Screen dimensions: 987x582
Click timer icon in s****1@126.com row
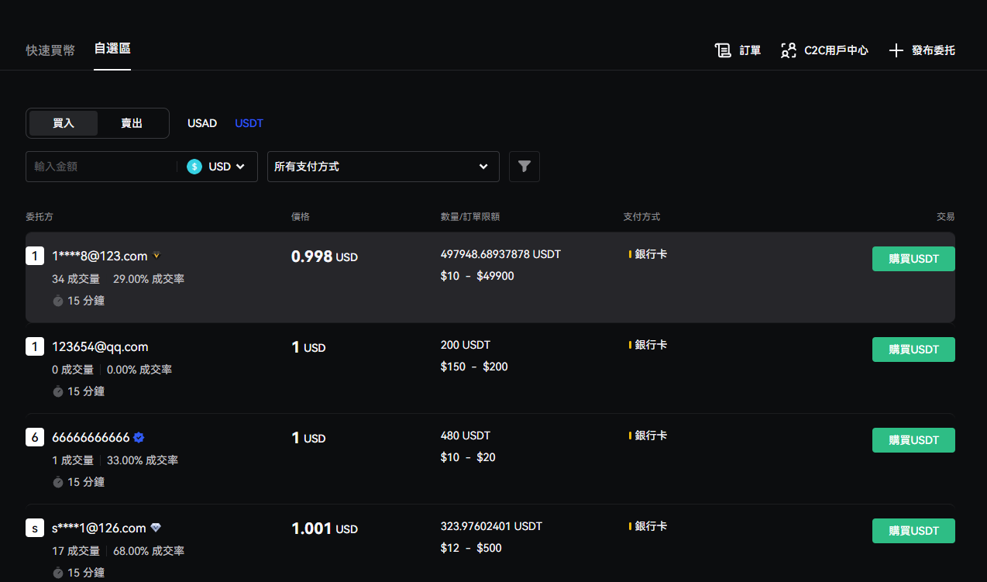tap(57, 573)
